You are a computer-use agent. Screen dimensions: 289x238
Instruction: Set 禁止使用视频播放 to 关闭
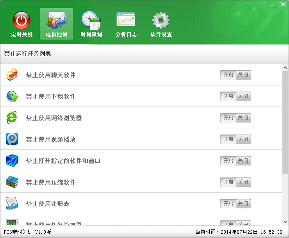click(x=243, y=139)
